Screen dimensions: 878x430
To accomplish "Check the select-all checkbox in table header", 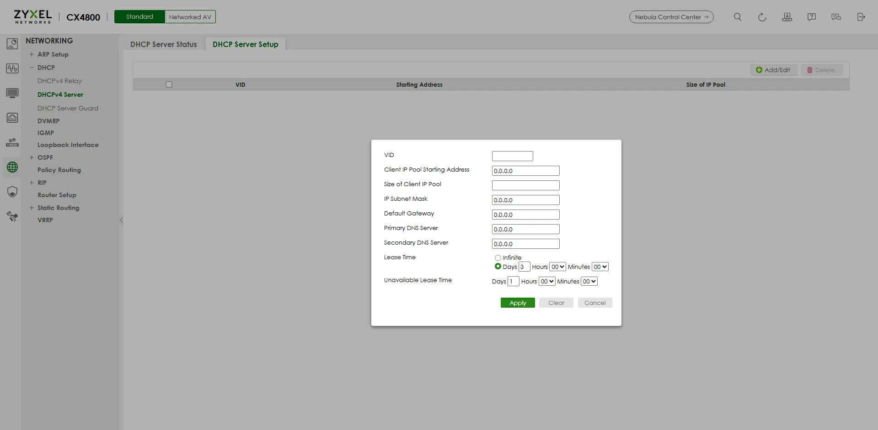I will tap(169, 84).
